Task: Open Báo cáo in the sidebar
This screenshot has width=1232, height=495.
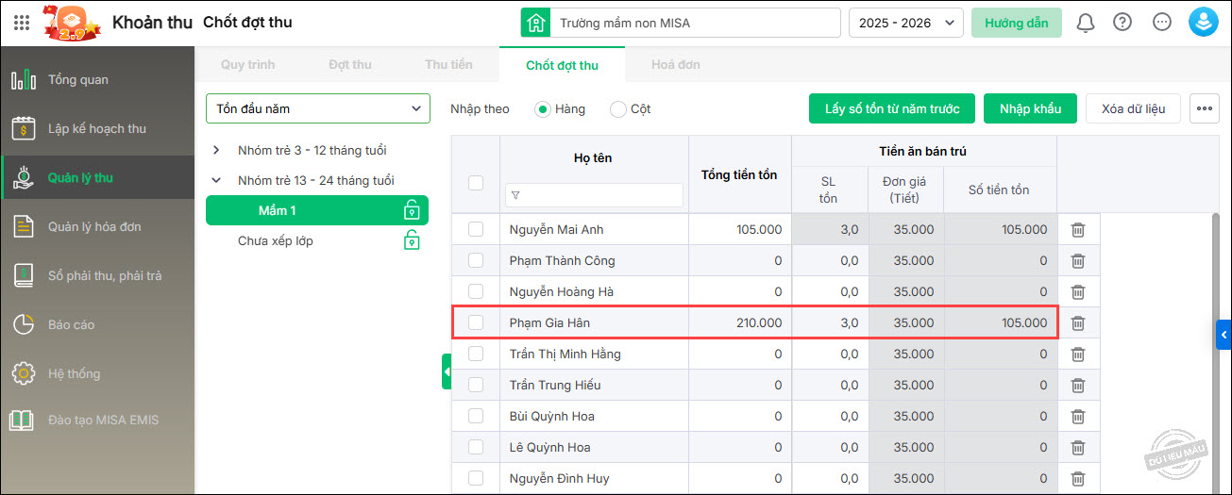Action: 71,324
